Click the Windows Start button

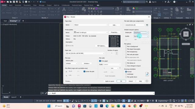[49, 106]
